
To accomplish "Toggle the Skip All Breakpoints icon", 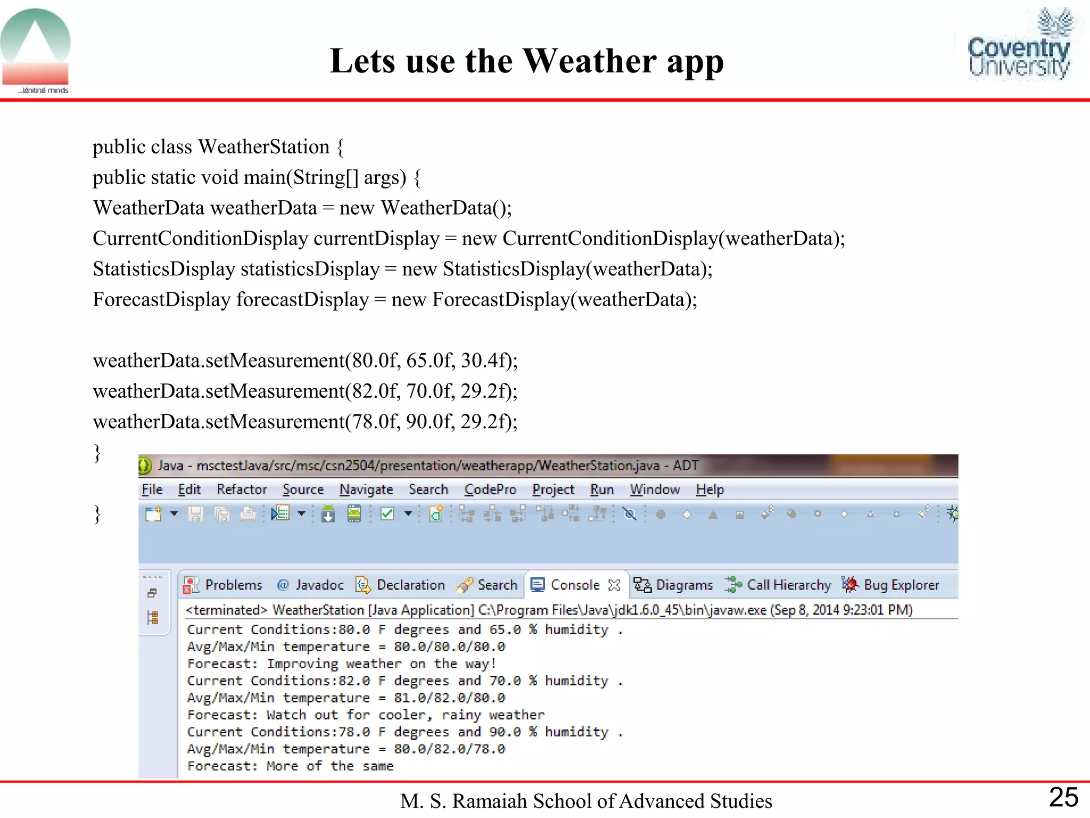I will pos(630,514).
